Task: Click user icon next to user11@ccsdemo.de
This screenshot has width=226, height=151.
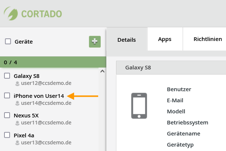Action: point(17,123)
